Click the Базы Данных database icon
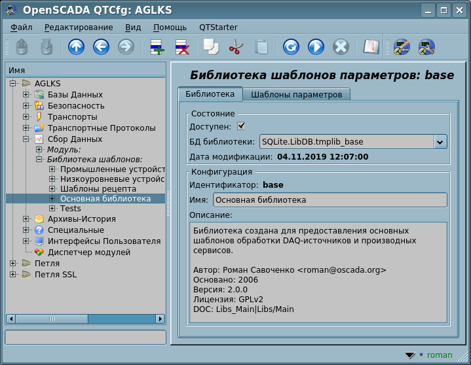The height and width of the screenshot is (365, 471). coord(39,95)
